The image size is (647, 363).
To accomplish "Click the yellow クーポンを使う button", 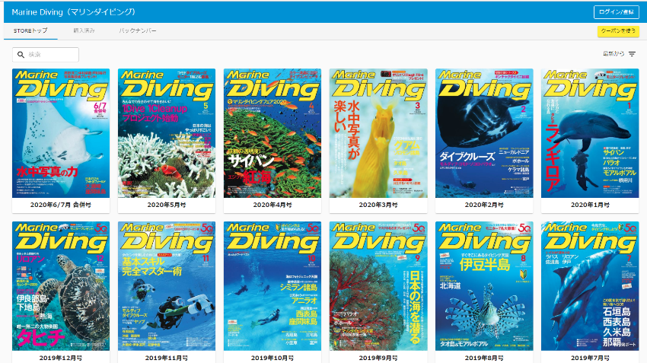I will click(x=617, y=31).
